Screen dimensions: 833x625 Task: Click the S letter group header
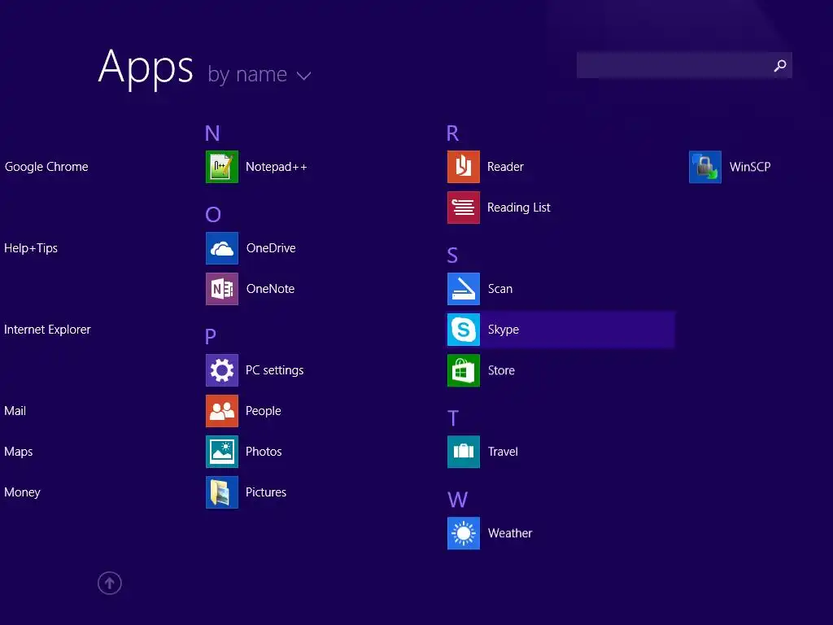pos(452,256)
